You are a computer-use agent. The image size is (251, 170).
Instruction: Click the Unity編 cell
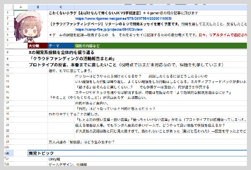point(55,159)
